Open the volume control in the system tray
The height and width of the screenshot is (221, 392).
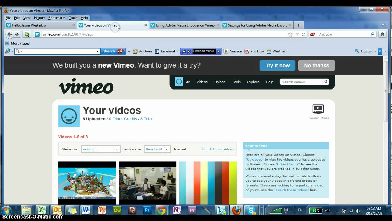coord(357,211)
